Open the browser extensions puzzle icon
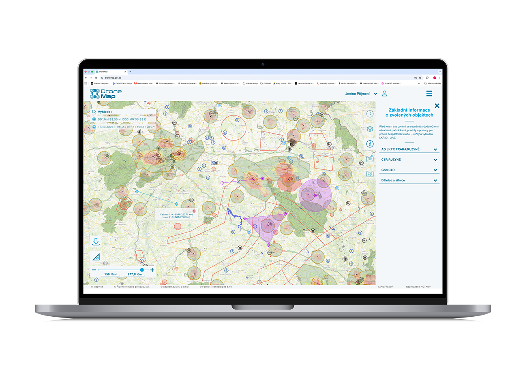Image resolution: width=525 pixels, height=371 pixels. tap(427, 78)
